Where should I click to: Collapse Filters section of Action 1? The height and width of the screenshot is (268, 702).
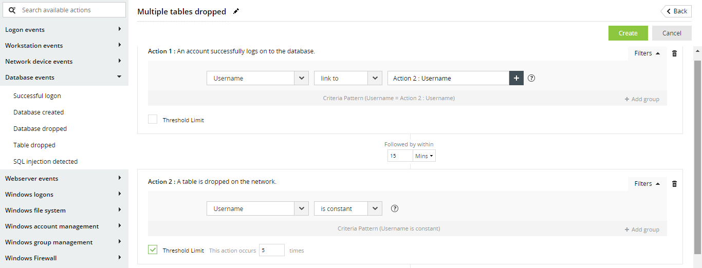pyautogui.click(x=647, y=53)
